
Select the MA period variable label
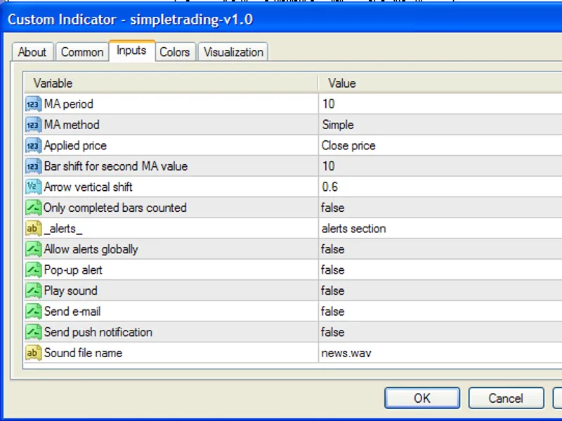(68, 104)
